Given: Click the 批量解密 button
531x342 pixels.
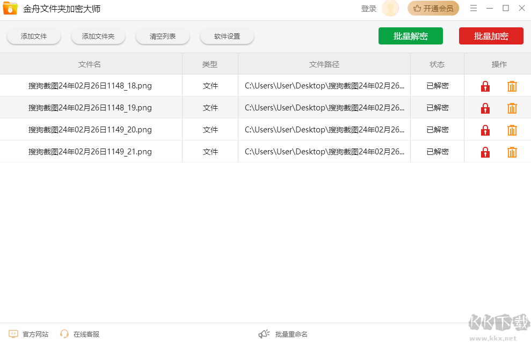Looking at the screenshot, I should click(410, 36).
